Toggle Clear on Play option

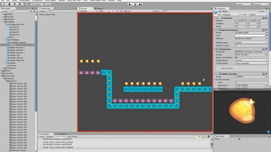coord(60,136)
